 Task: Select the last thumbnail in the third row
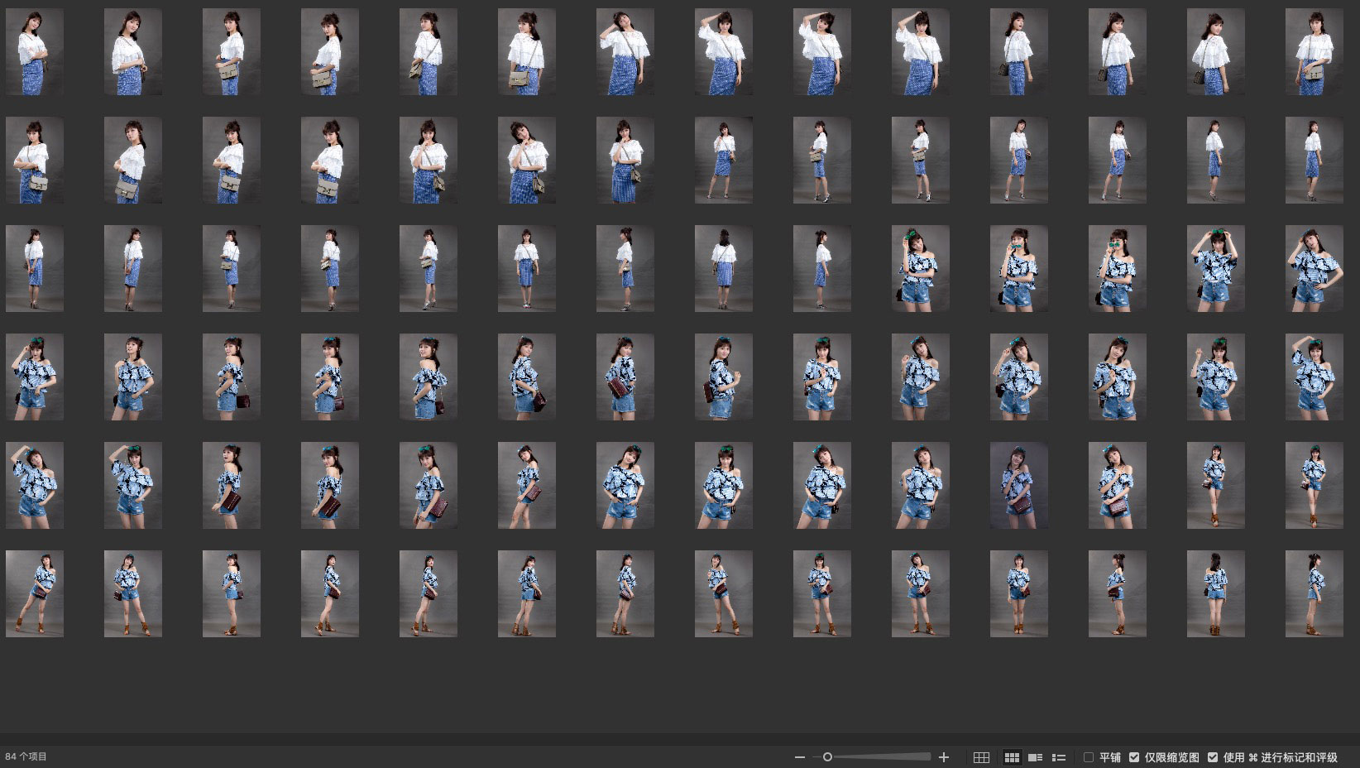[x=1314, y=268]
